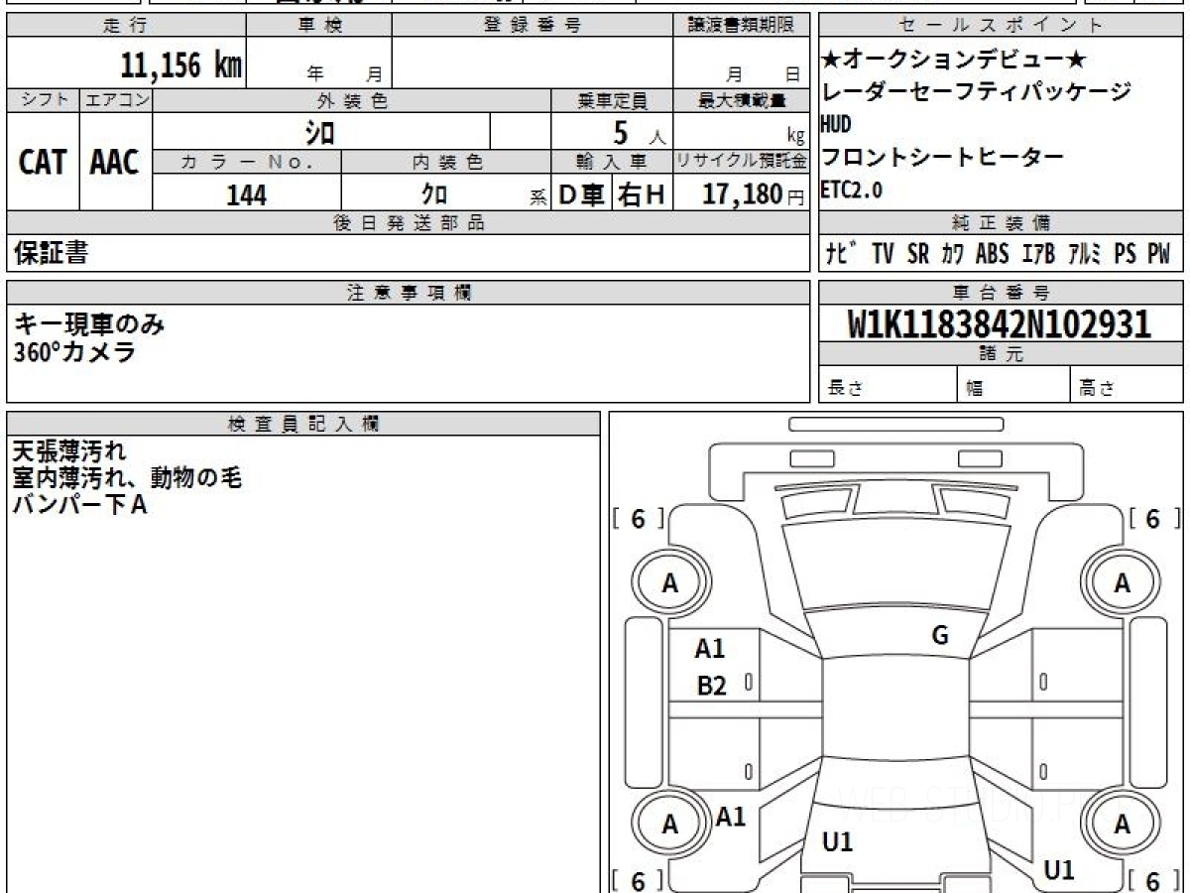Click the chassis number W1K1183842N102931

1000,324
